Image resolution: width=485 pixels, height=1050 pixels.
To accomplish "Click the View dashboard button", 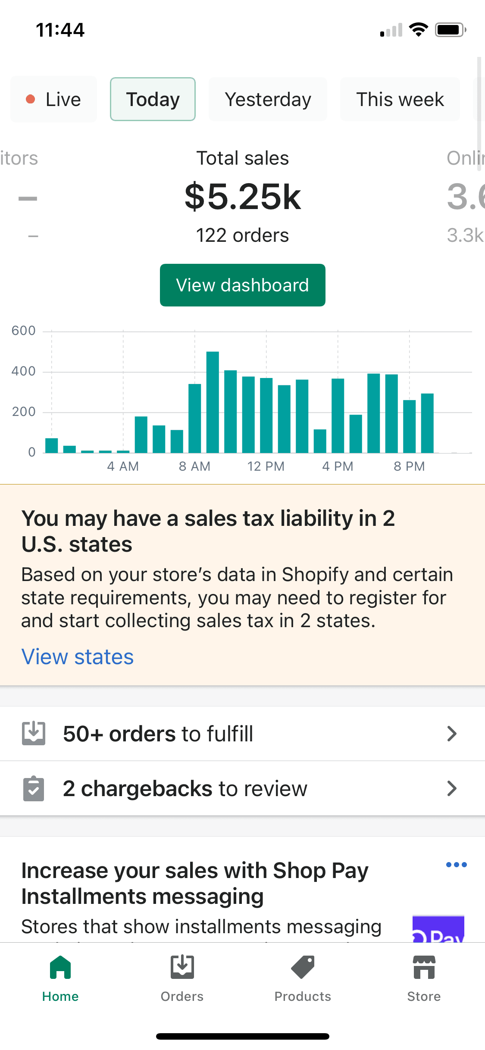I will [242, 285].
